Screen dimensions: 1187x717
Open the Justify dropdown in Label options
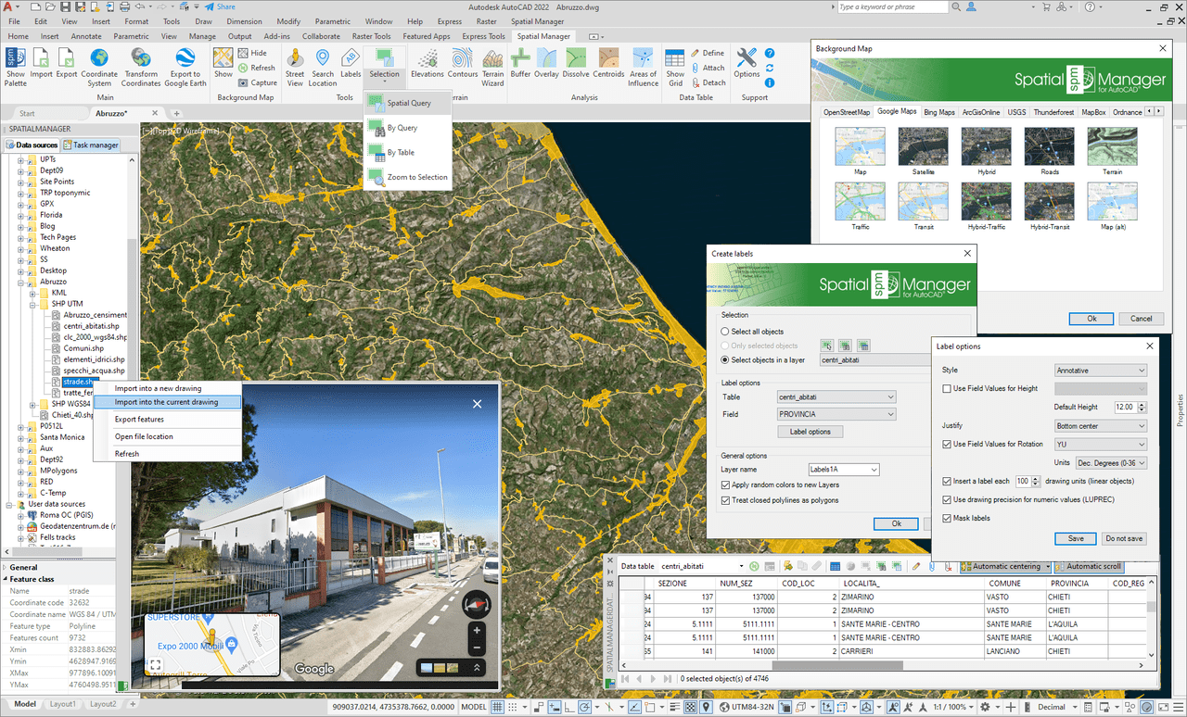pos(1101,426)
